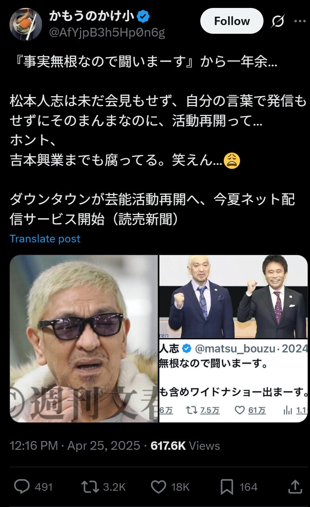Click the 12:16 PM · Apr 25, 2025 timestamp
The height and width of the screenshot is (507, 310).
click(75, 445)
